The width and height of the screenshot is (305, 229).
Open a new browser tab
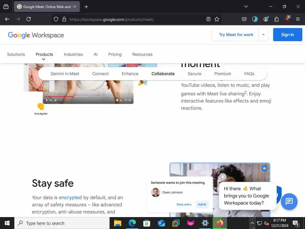tap(86, 7)
